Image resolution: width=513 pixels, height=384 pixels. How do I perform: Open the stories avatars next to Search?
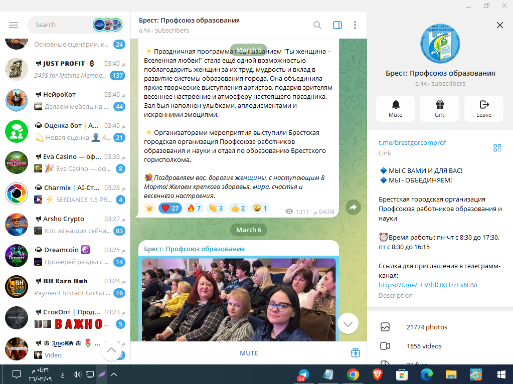[x=108, y=25]
